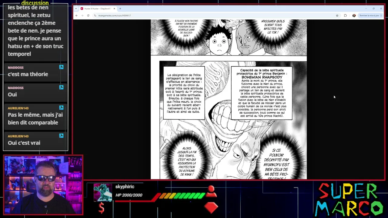Click moderator badge on "Pas le même" message

61,107
